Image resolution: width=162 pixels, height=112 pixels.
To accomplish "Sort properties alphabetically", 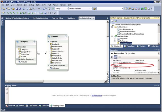I will tap(116, 57).
